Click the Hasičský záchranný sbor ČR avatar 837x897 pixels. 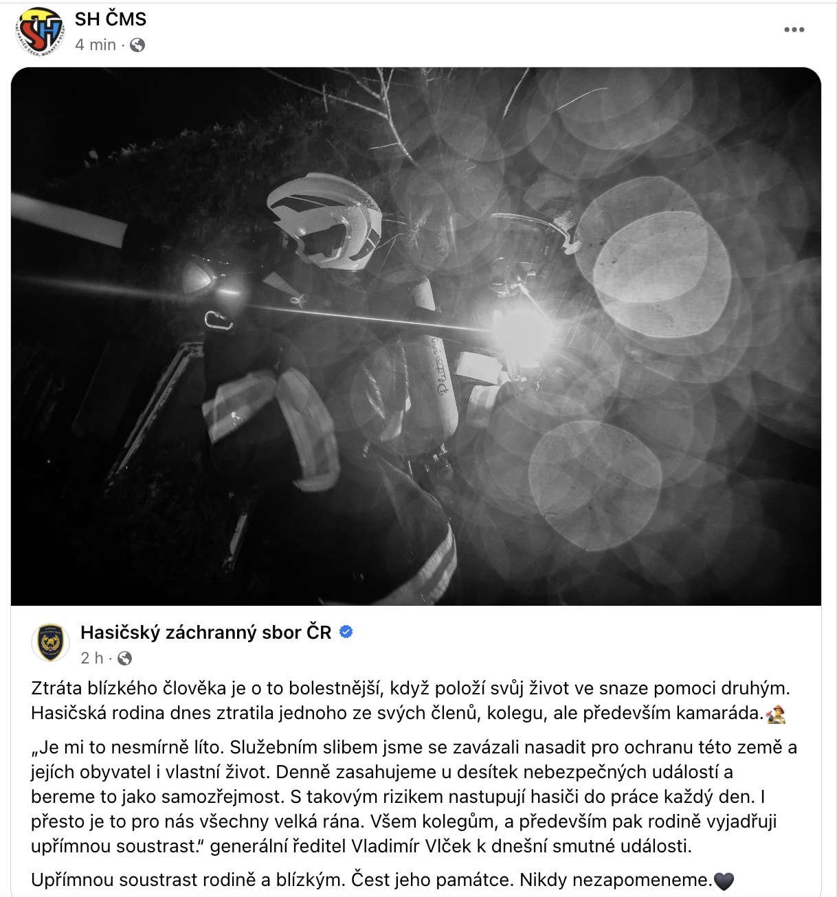(x=51, y=643)
